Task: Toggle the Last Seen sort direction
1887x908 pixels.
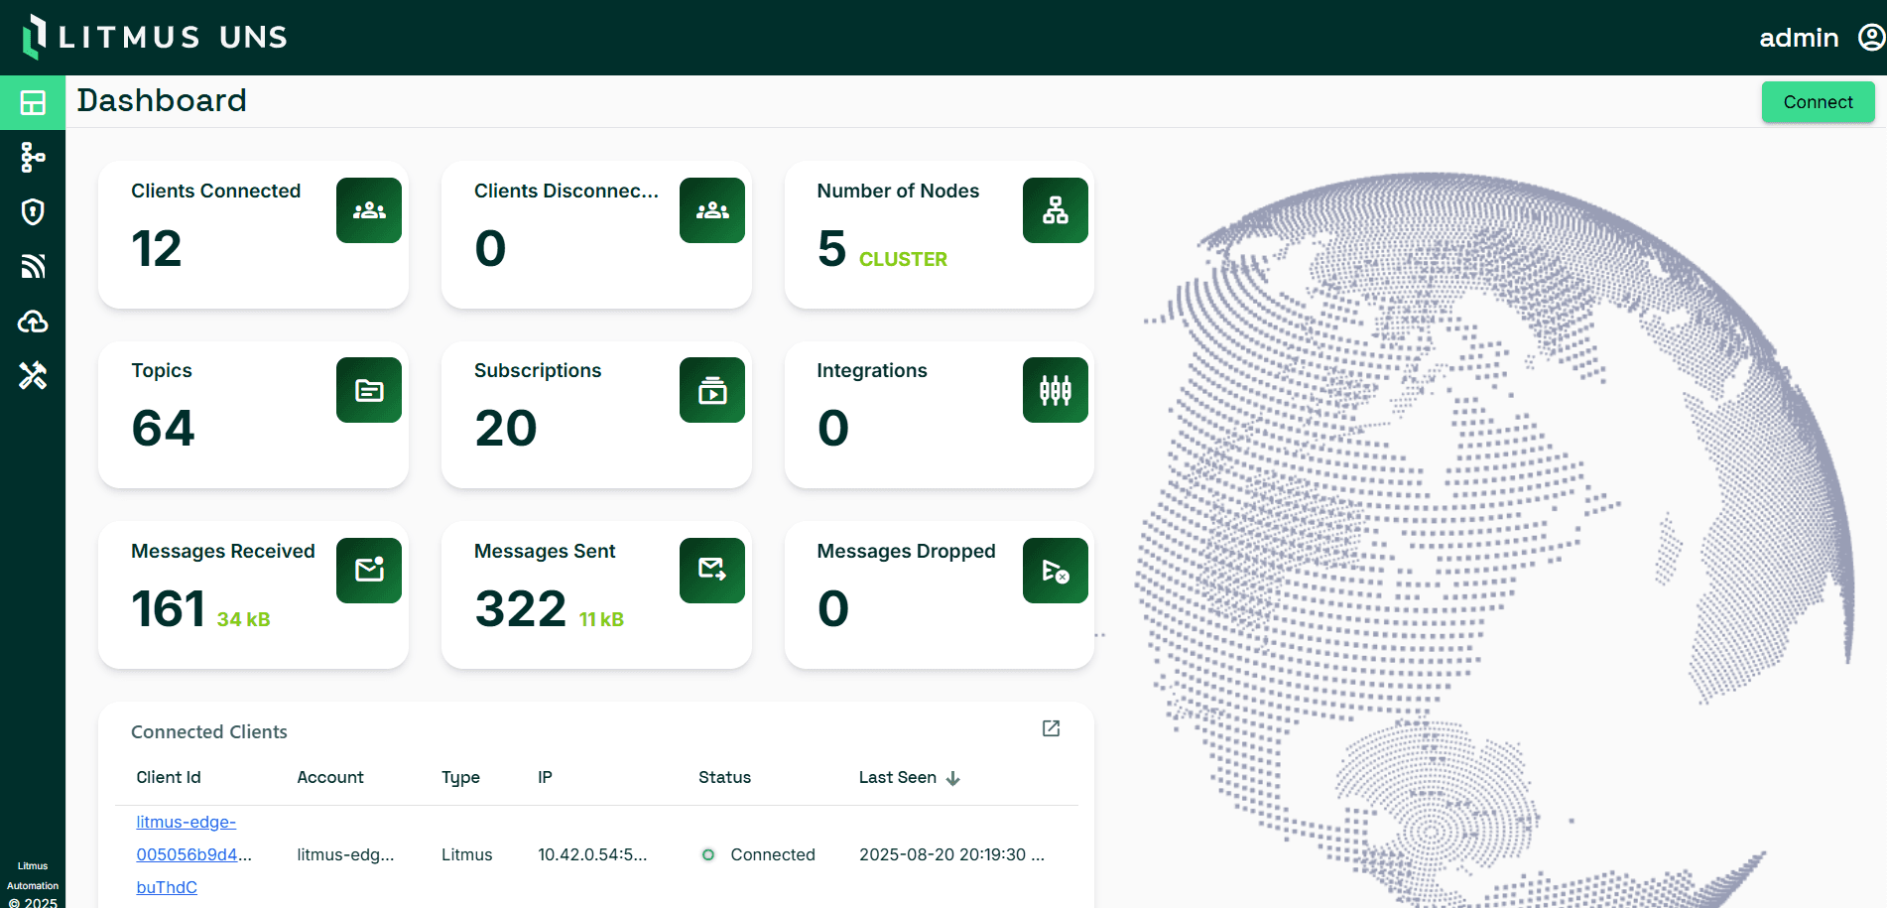Action: coord(952,778)
